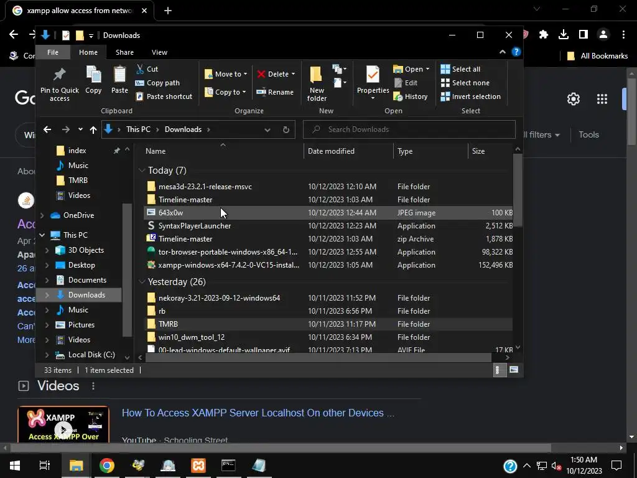Open the Open command dropdown arrow
This screenshot has width=637, height=478.
[427, 69]
